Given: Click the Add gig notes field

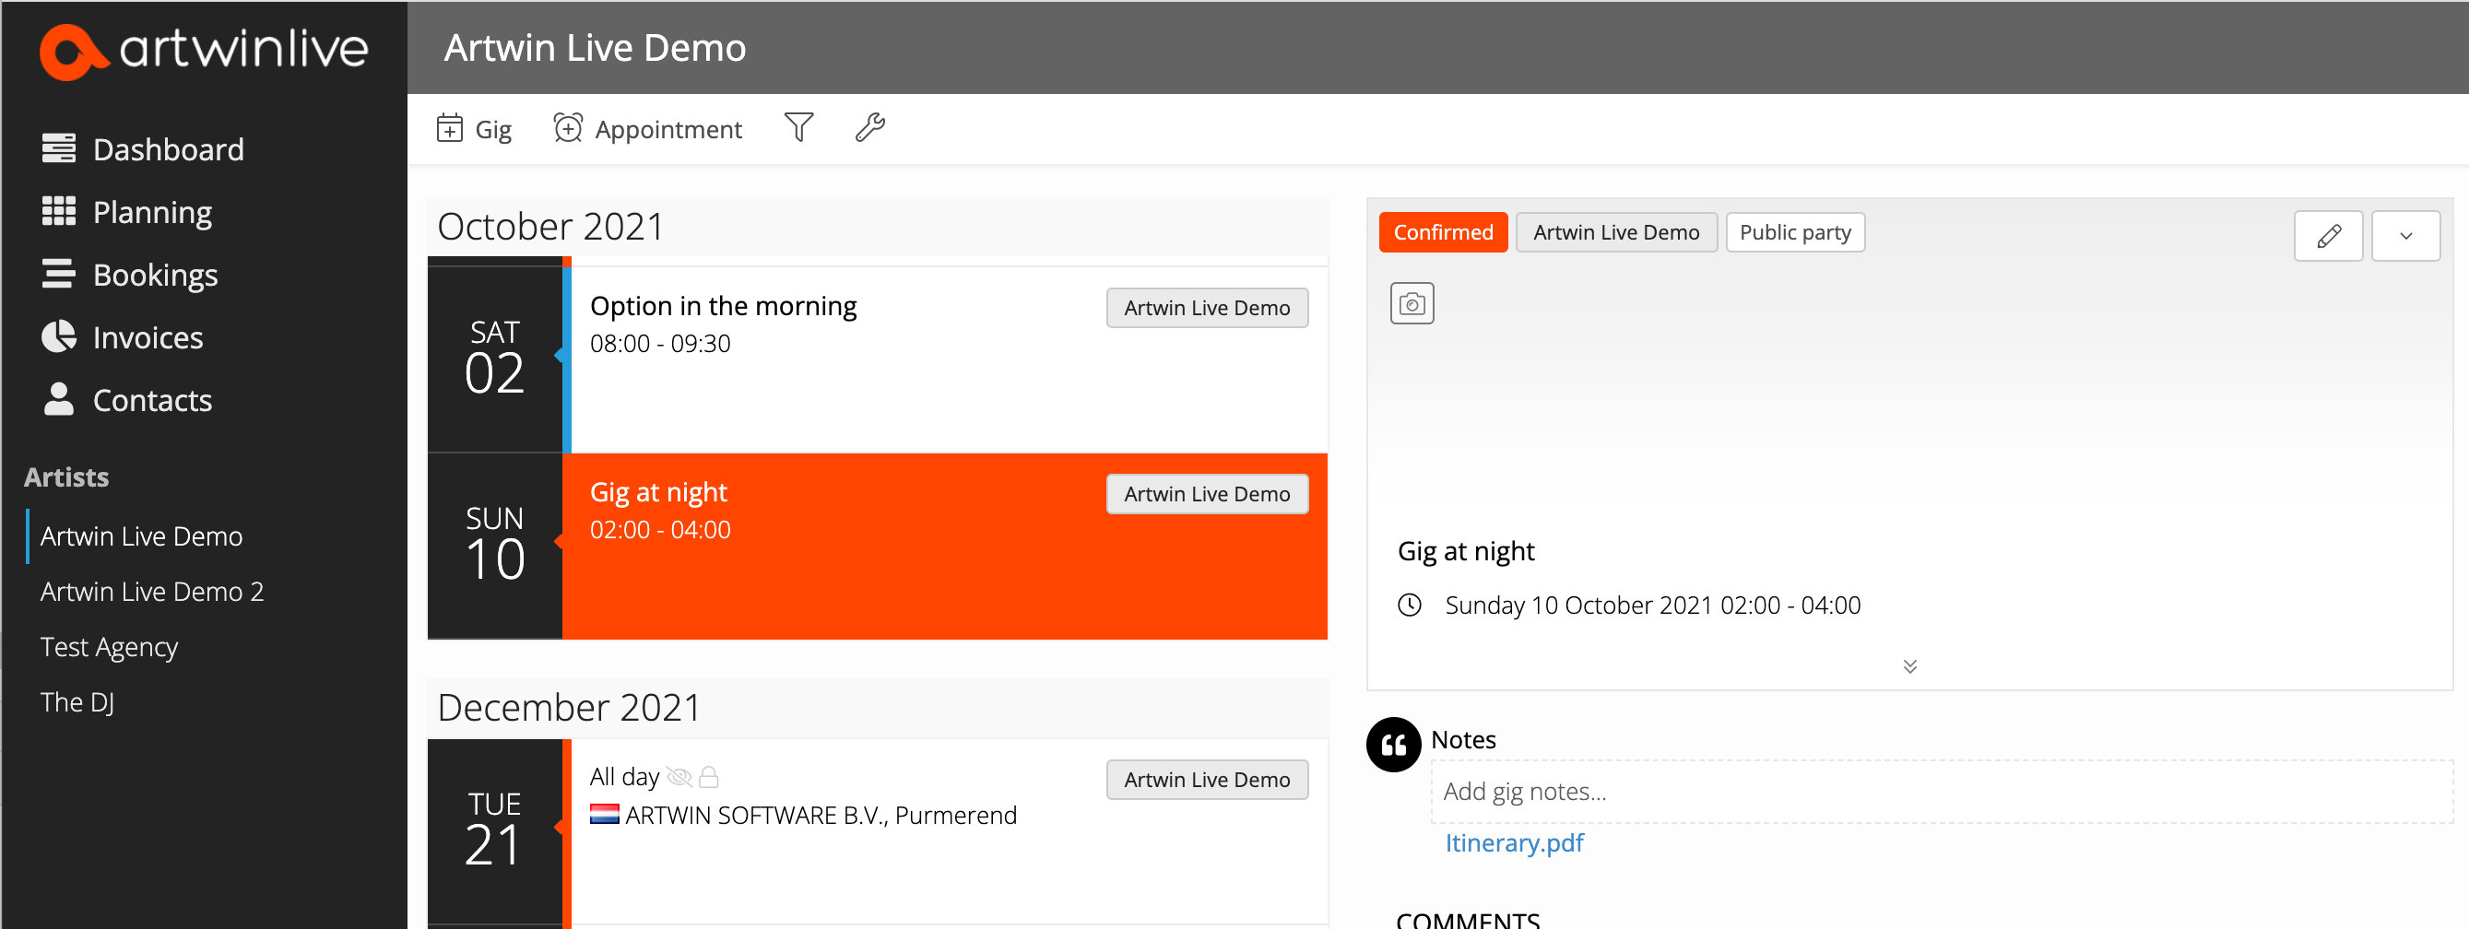Looking at the screenshot, I should 1941,792.
